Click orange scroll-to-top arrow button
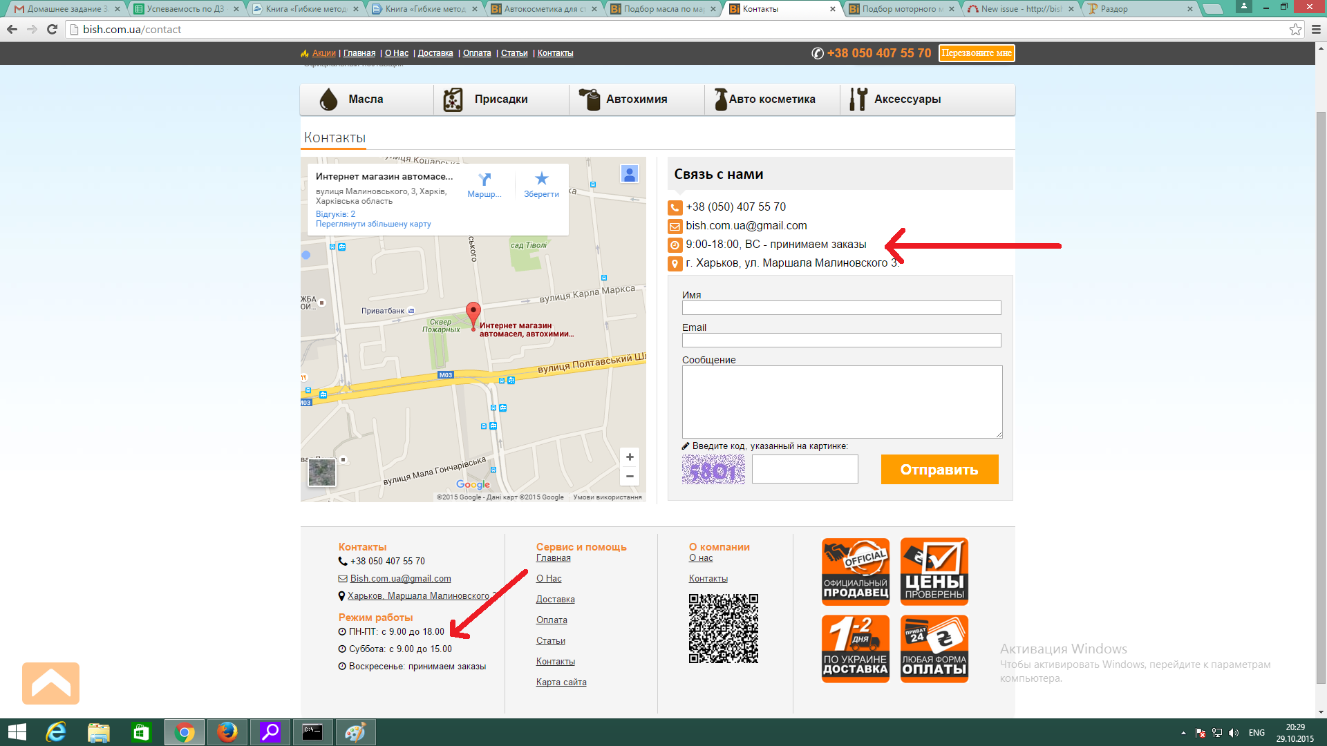1327x746 pixels. pyautogui.click(x=50, y=683)
